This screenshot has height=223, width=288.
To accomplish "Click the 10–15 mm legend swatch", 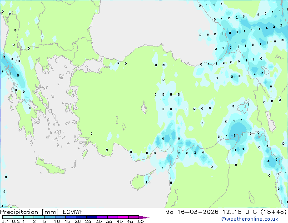I will click(x=60, y=217).
